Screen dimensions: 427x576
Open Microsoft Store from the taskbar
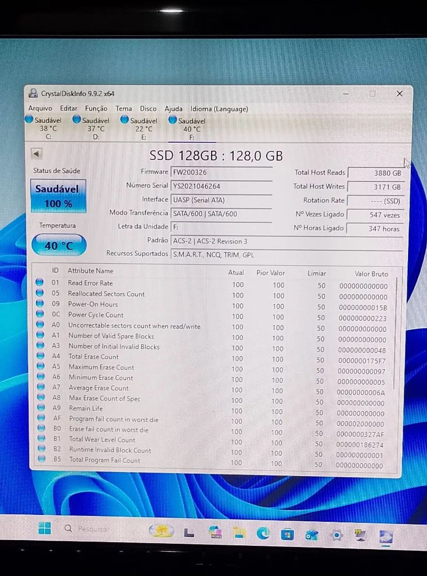(x=287, y=535)
